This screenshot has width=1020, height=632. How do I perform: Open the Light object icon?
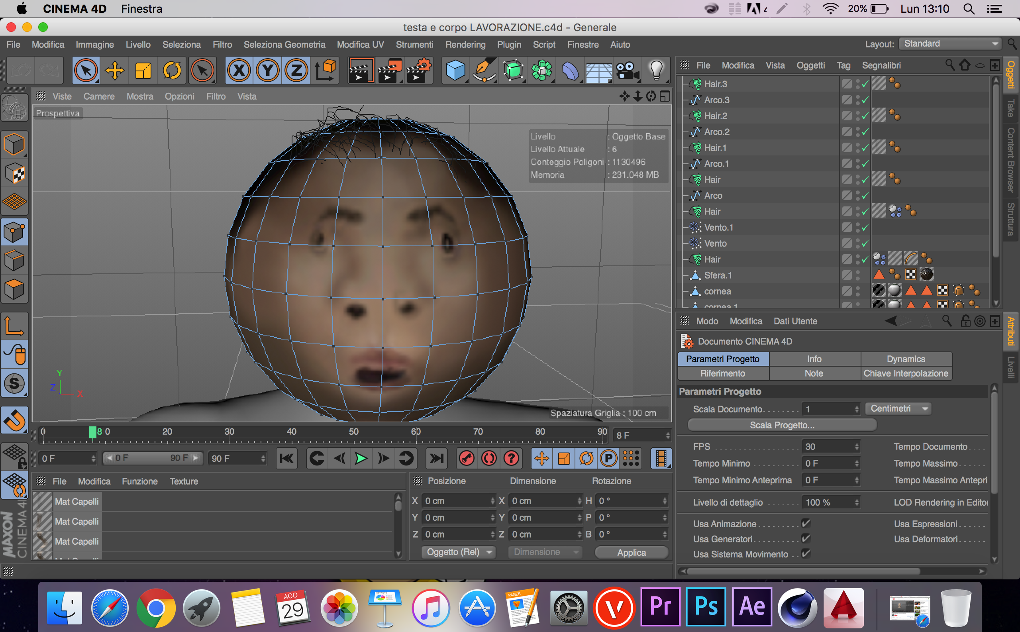click(656, 70)
